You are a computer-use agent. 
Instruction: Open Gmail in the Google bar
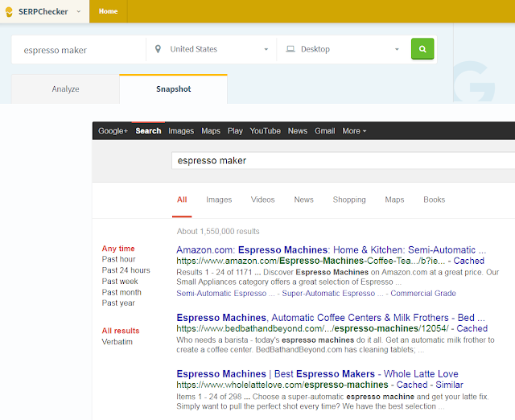click(x=325, y=131)
